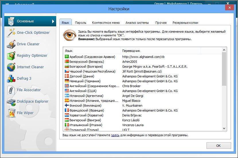Sort list by the Язык column header
The width and height of the screenshot is (238, 158).
[x=92, y=51]
